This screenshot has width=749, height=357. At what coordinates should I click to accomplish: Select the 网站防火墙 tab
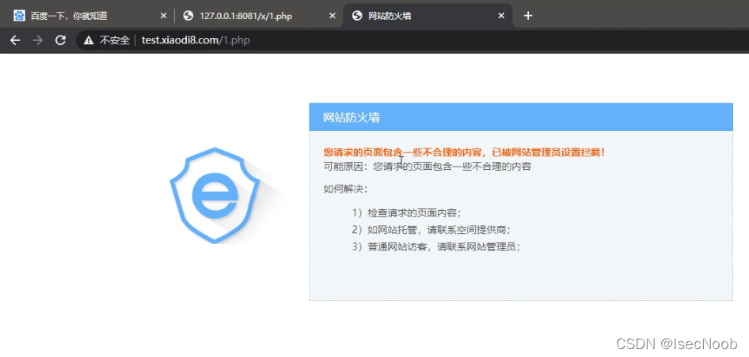click(x=428, y=16)
